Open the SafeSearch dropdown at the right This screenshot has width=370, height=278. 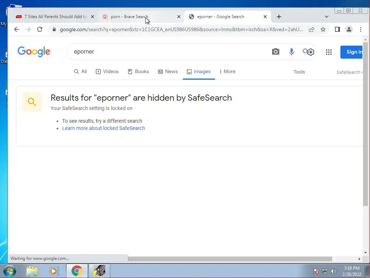349,72
